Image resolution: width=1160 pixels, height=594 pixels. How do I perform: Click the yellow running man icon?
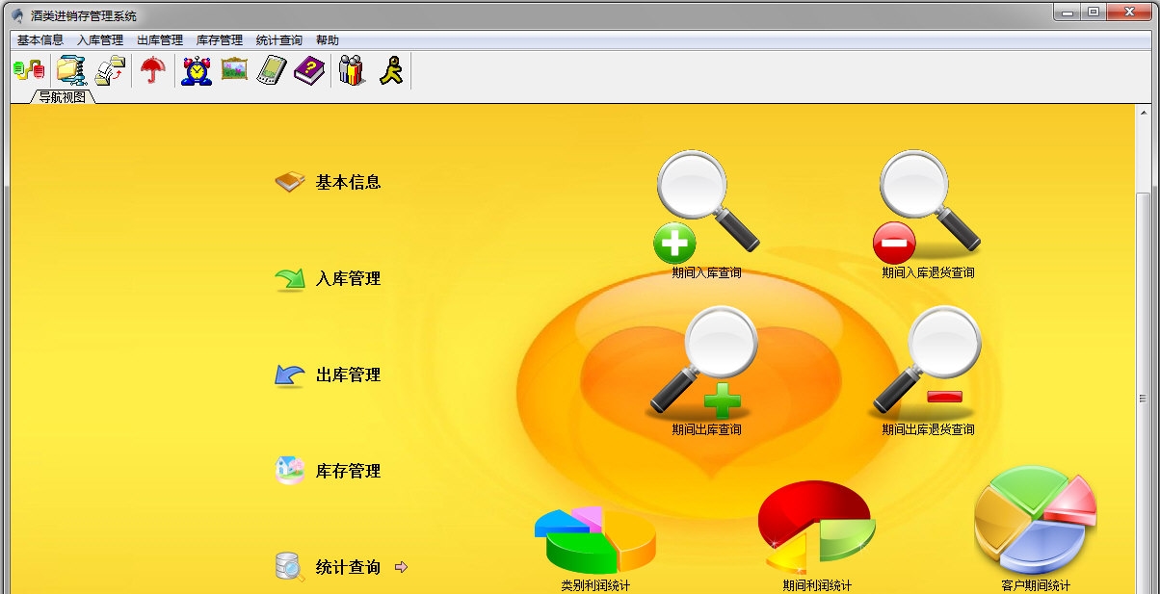[391, 70]
